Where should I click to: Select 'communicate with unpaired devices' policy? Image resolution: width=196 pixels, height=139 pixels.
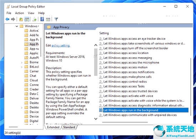[140, 115]
